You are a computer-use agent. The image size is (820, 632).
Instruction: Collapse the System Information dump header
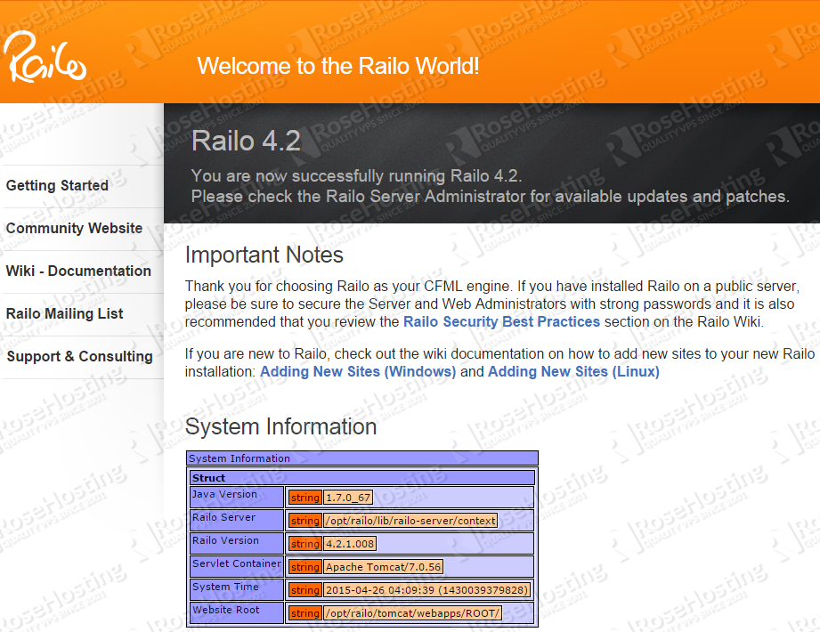point(361,458)
